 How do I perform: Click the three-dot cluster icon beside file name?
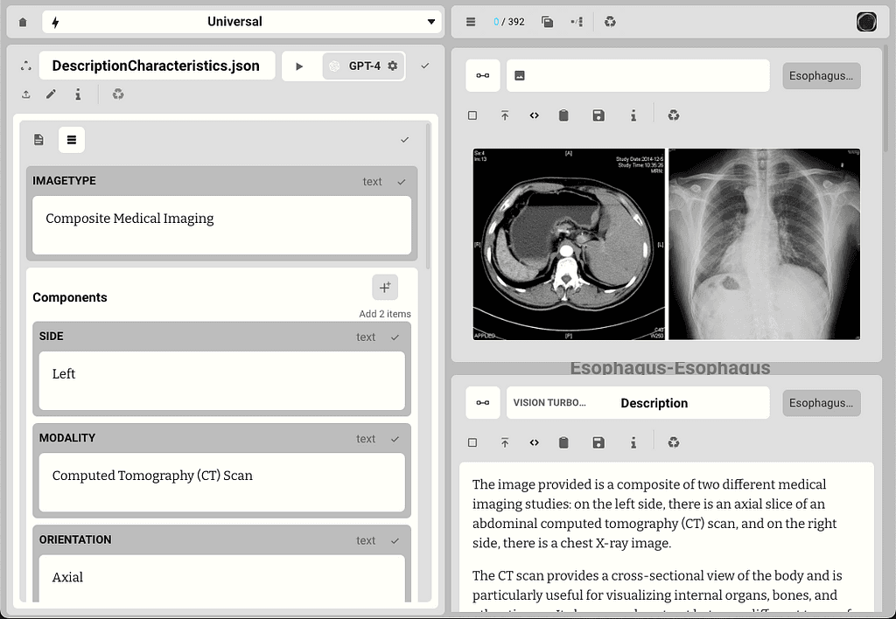[25, 66]
